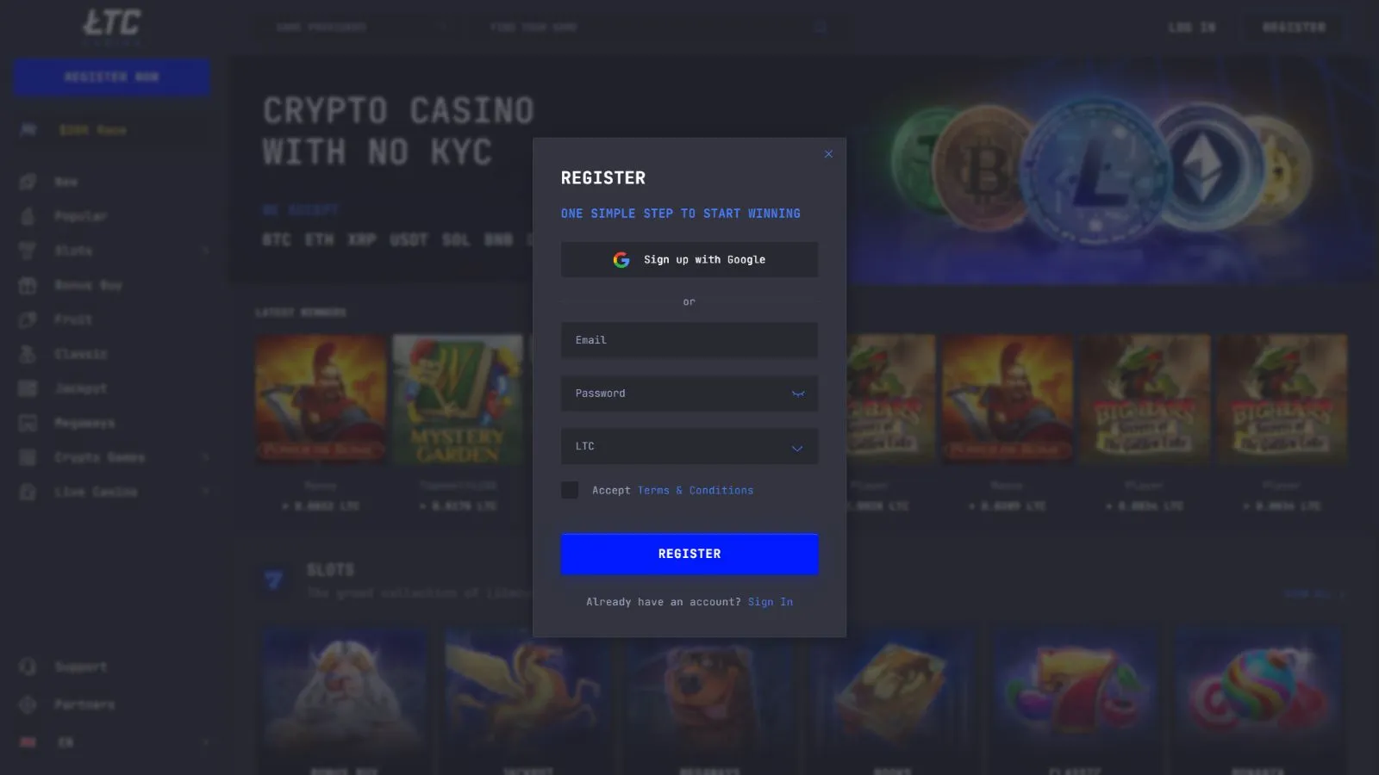Click the Google logo icon in sign-up button
Image resolution: width=1379 pixels, height=775 pixels.
click(x=621, y=259)
